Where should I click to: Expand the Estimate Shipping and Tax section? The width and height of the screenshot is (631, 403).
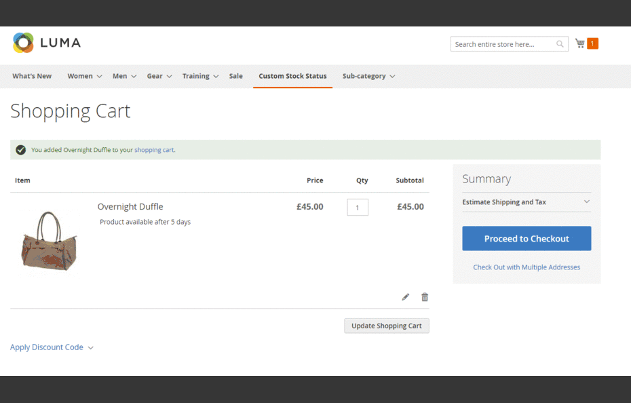point(527,201)
